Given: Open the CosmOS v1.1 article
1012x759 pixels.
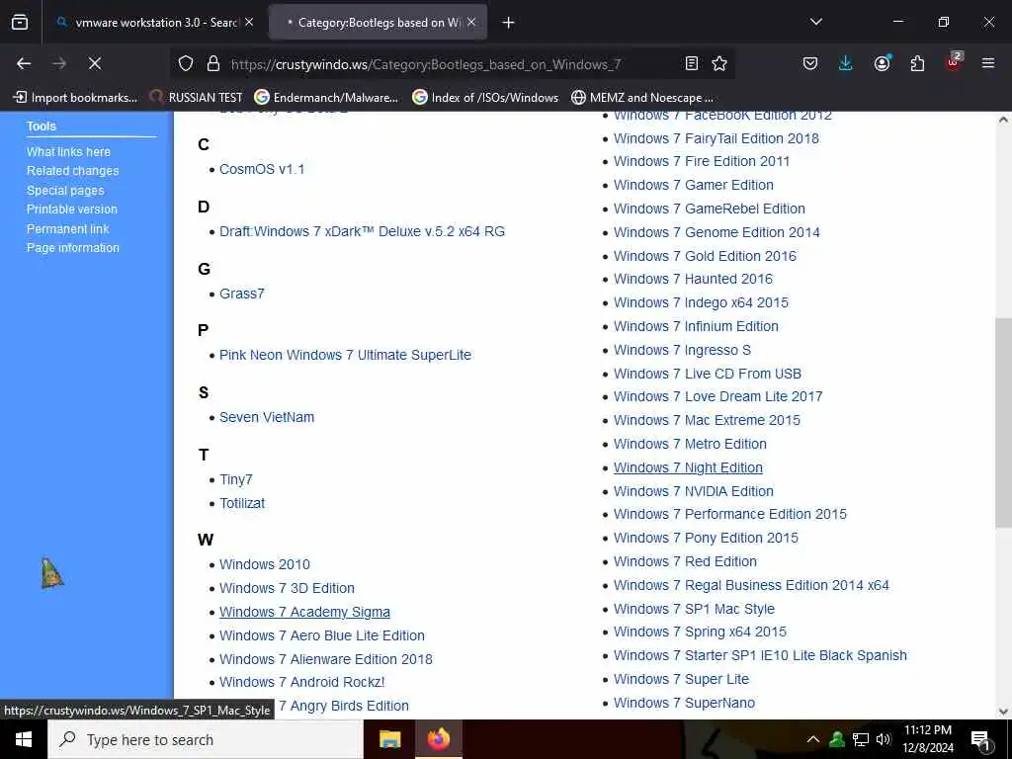Looking at the screenshot, I should pyautogui.click(x=262, y=169).
